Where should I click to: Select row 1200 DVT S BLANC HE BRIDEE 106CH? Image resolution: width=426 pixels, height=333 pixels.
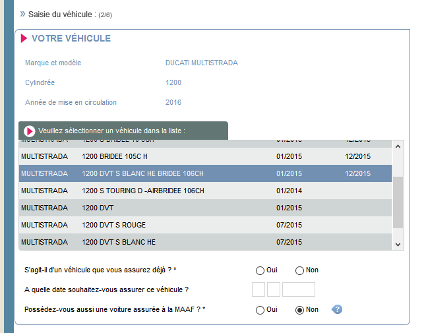[205, 173]
